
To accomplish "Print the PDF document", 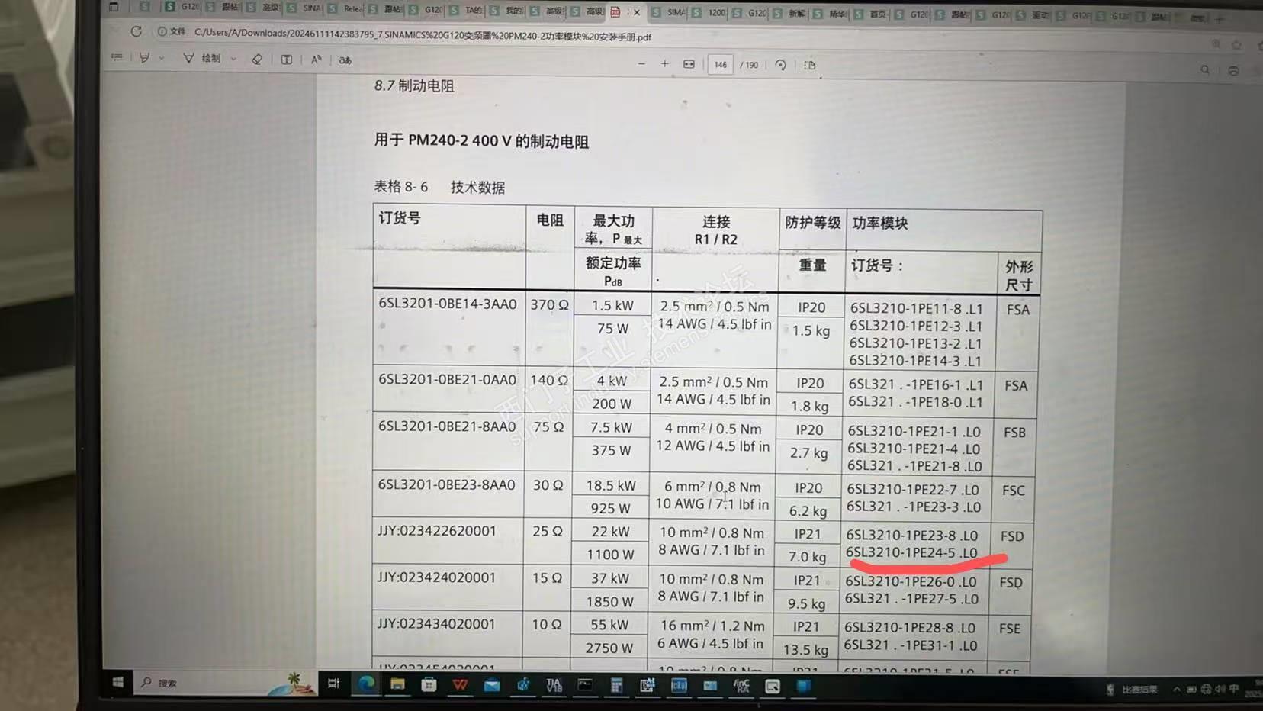I will [1233, 70].
